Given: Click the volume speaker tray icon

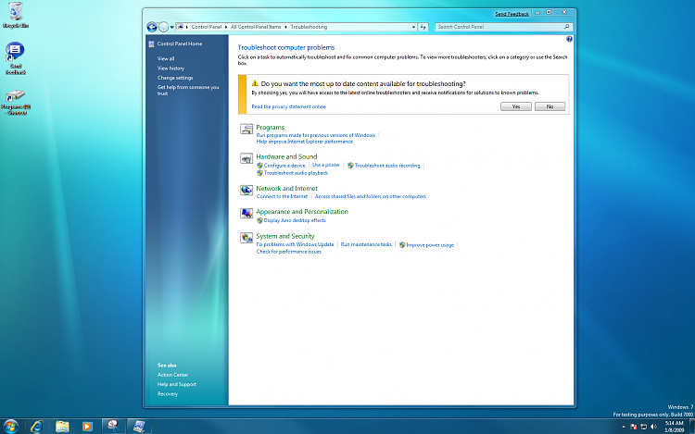Looking at the screenshot, I should [654, 427].
